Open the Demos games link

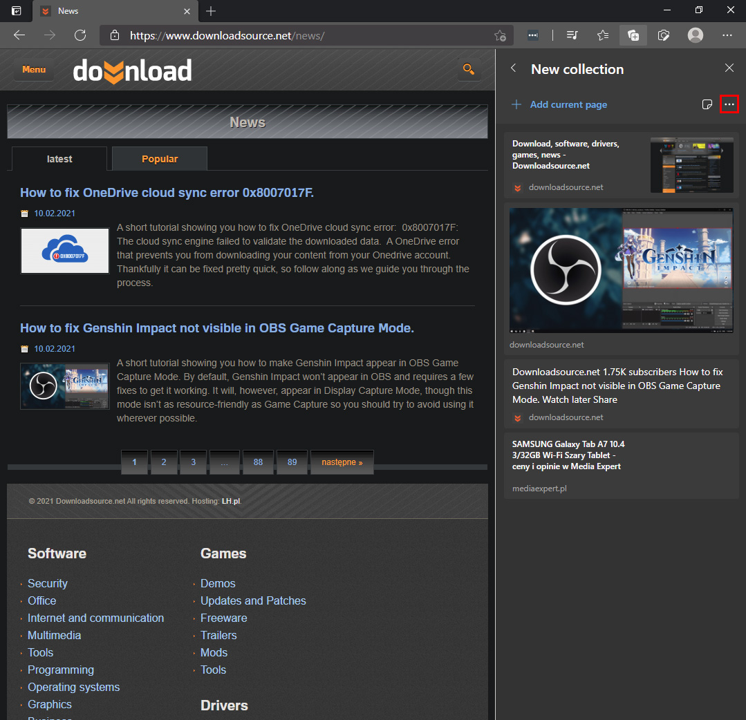click(x=218, y=583)
